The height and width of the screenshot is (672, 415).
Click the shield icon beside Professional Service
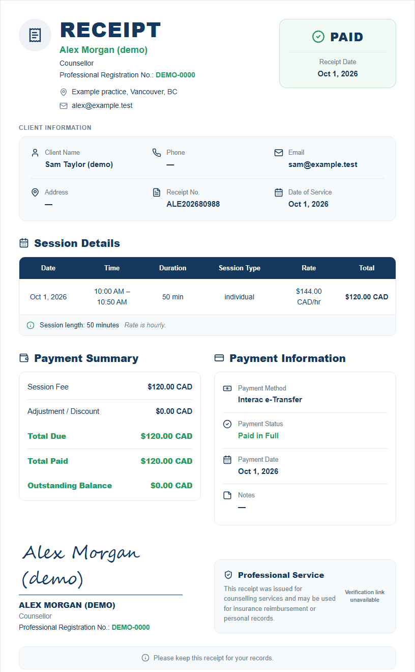click(228, 575)
